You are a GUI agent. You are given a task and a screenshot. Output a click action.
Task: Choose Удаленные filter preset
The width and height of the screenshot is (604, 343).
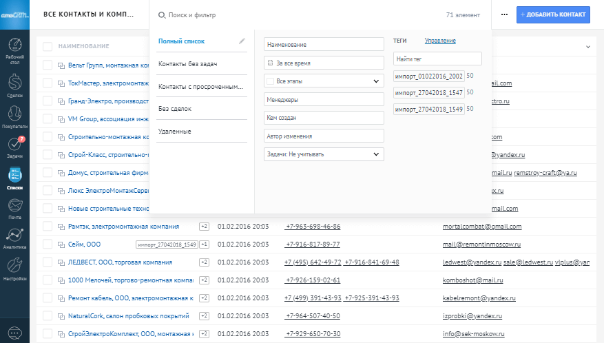tap(175, 132)
